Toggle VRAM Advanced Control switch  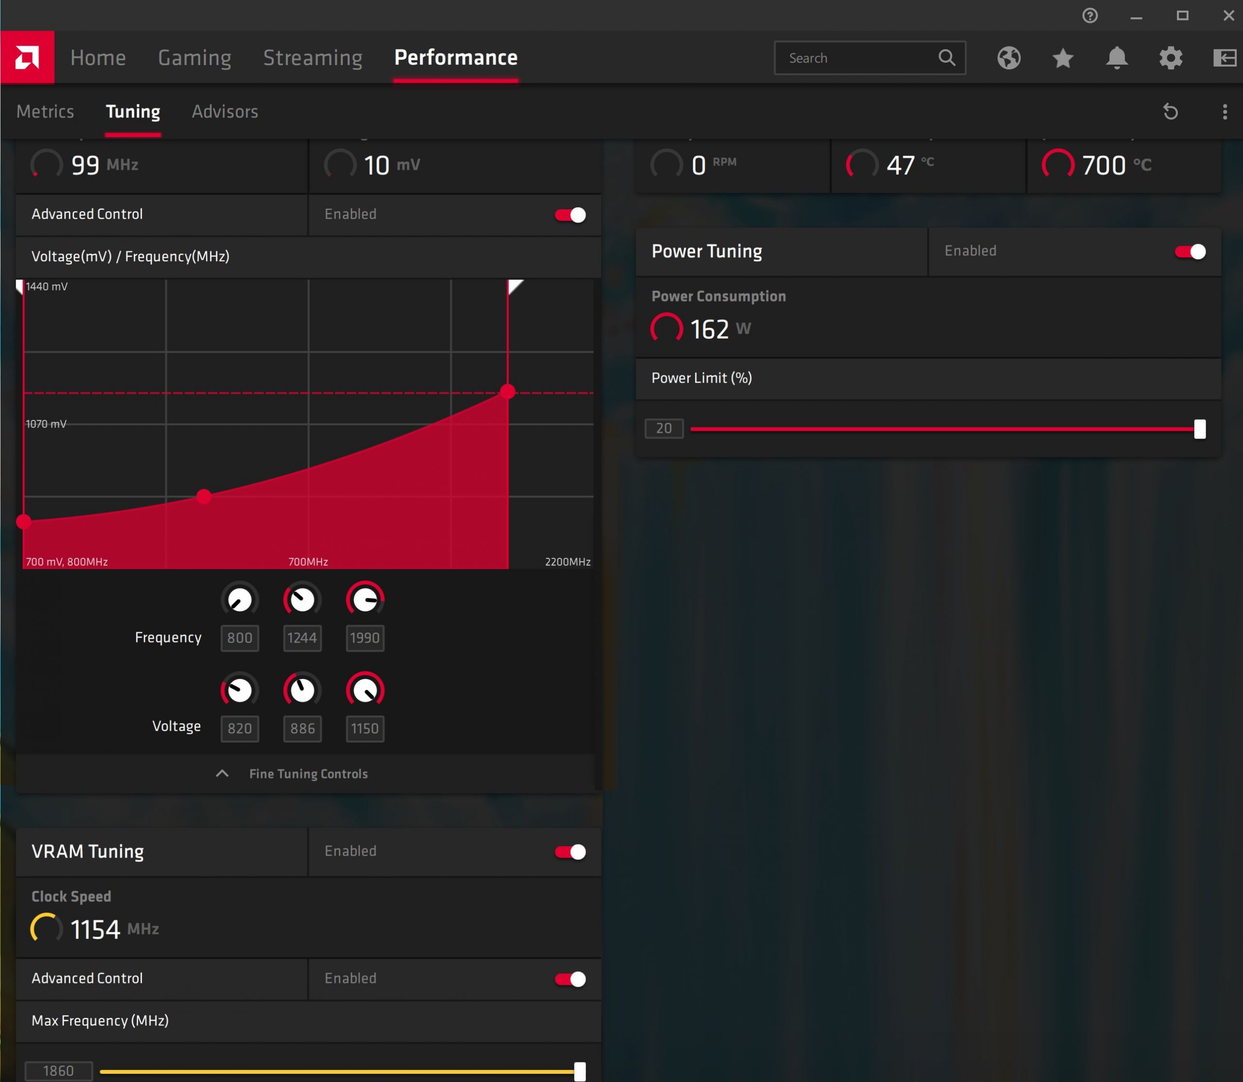coord(570,979)
